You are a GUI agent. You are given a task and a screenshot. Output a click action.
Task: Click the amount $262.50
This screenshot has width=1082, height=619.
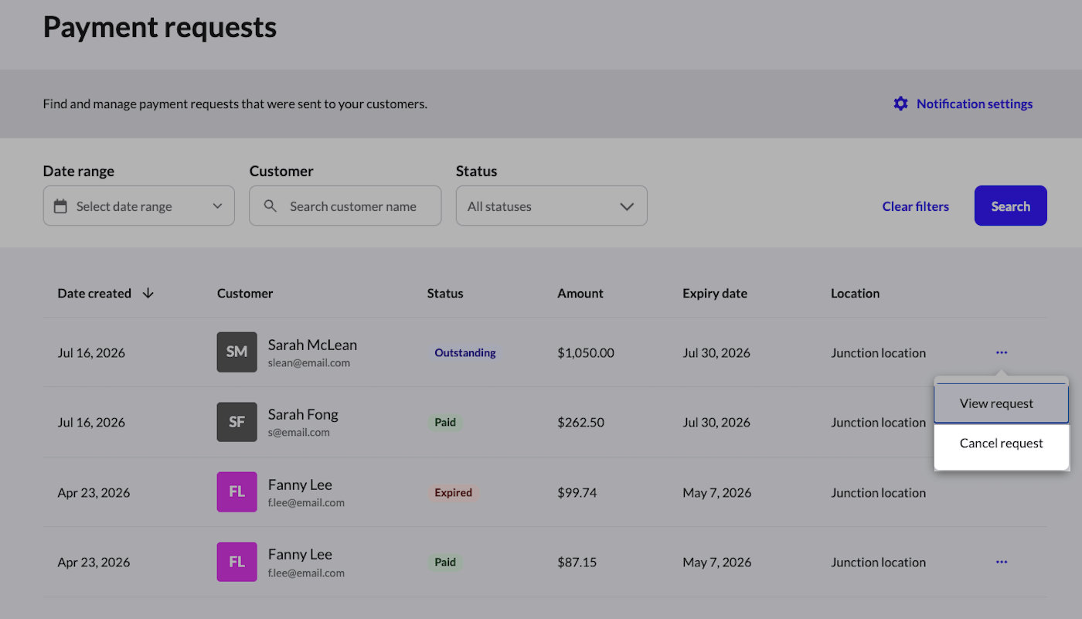tap(580, 423)
